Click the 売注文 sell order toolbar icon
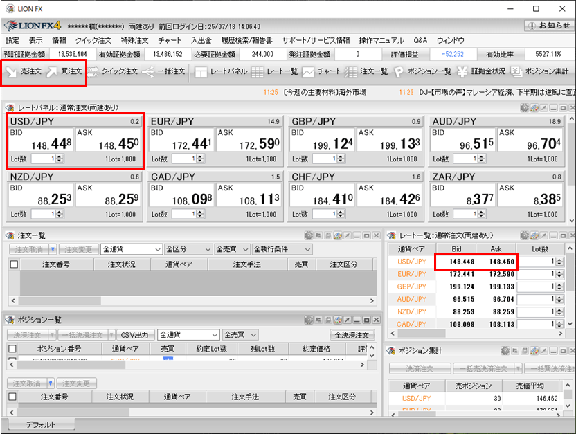Screen dimensions: 576x434 click(24, 71)
